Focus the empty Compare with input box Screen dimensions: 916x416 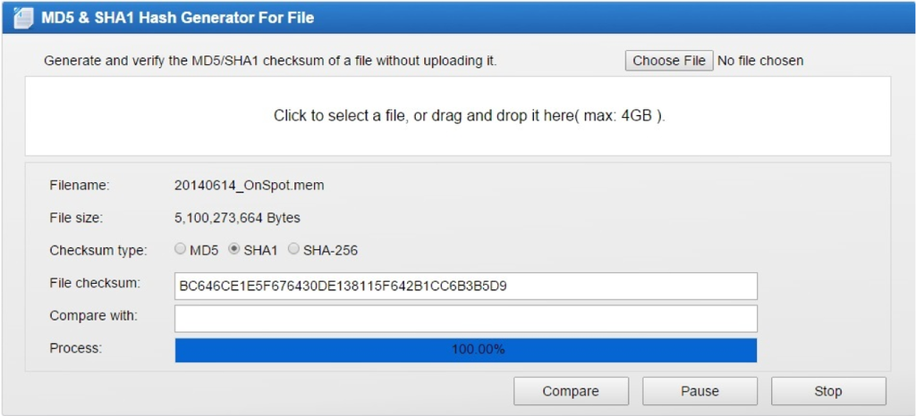tap(465, 318)
